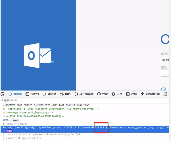Screen dimensions: 171x141
Task: Click the memory chip icon
Action: point(113,94)
